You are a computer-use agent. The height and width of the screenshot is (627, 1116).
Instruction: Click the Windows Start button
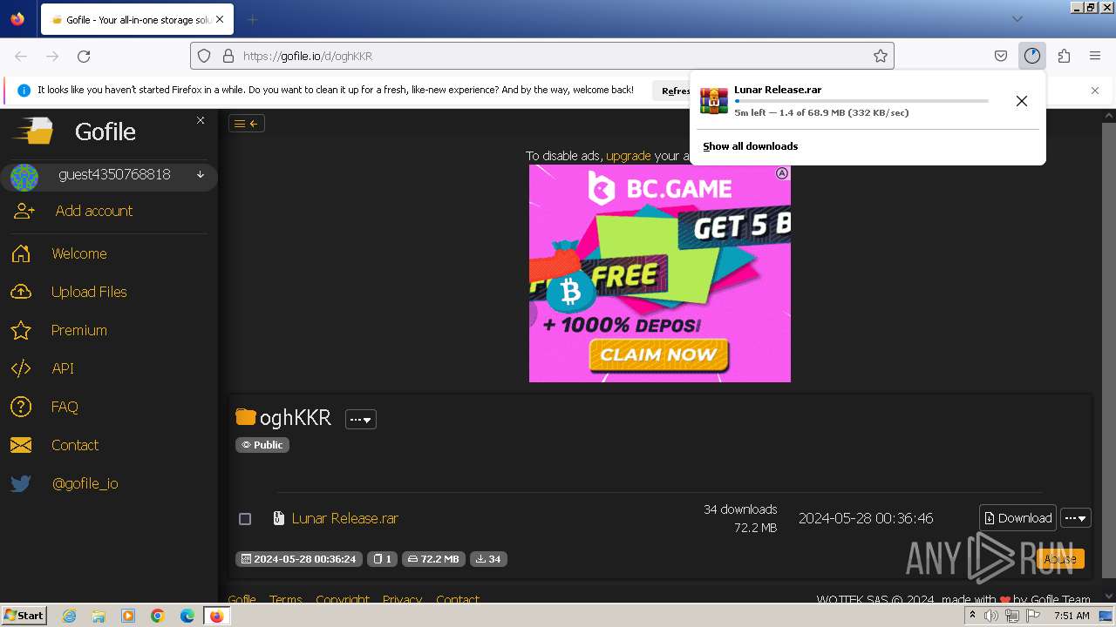click(x=24, y=615)
